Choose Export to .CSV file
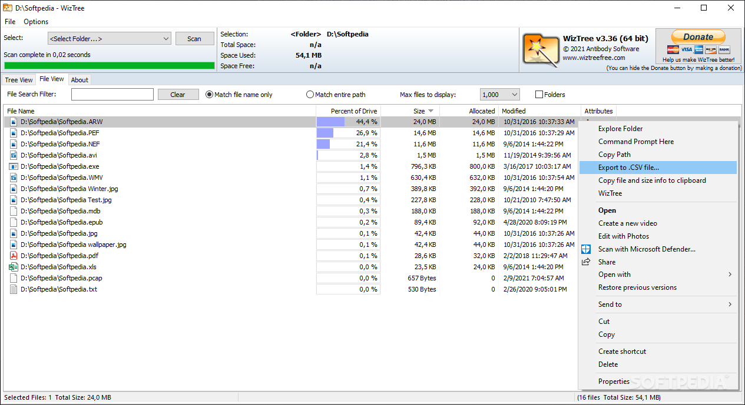 [658, 168]
